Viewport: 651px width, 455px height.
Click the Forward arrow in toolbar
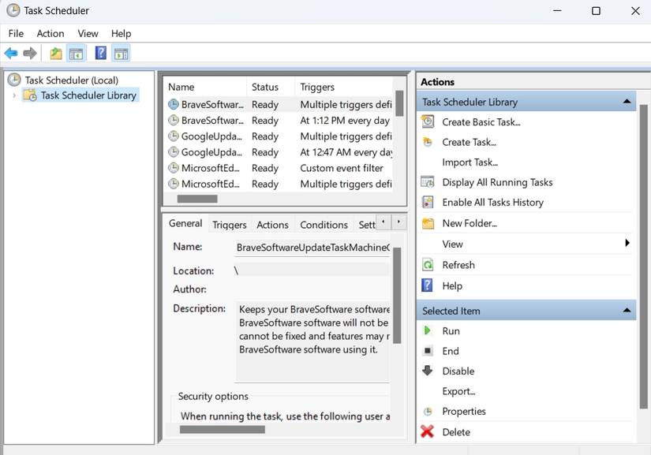[30, 54]
